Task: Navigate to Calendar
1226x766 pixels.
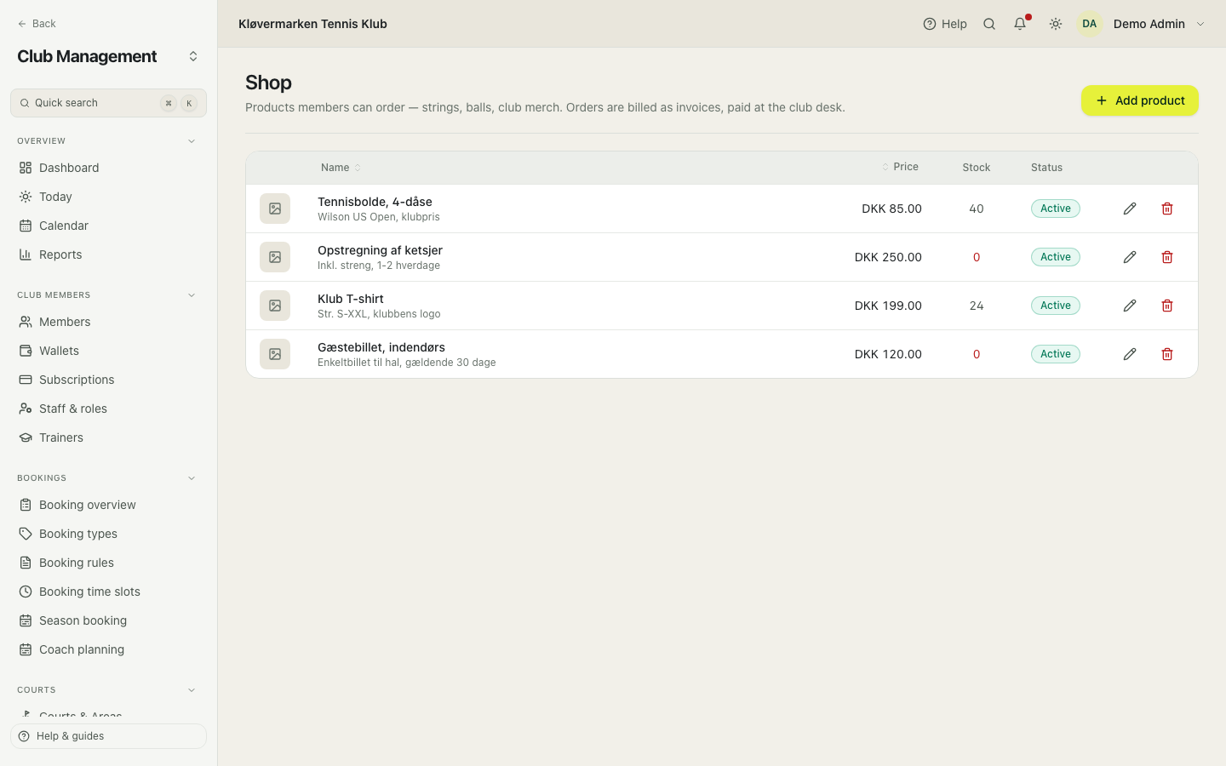Action: pos(108,226)
